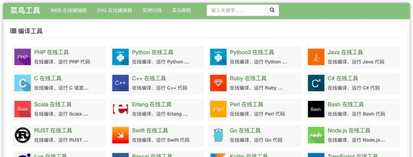Click description 在线编译、运行 PHP 代码
Screen dimensions: 413x157
62,62
